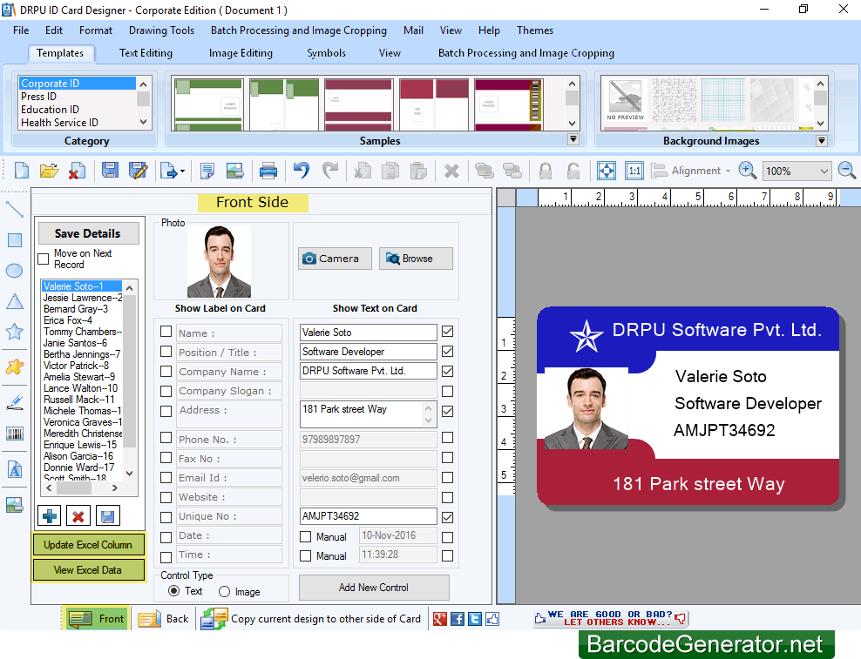Screen dimensions: 861x659
Task: Print the card using the printer icon
Action: [268, 171]
